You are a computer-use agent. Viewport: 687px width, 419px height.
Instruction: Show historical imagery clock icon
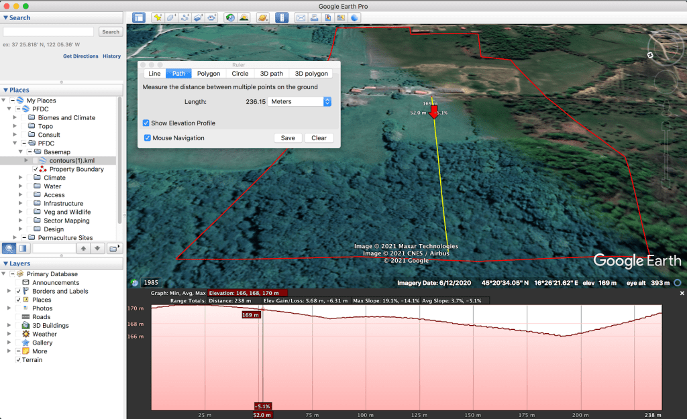click(230, 17)
